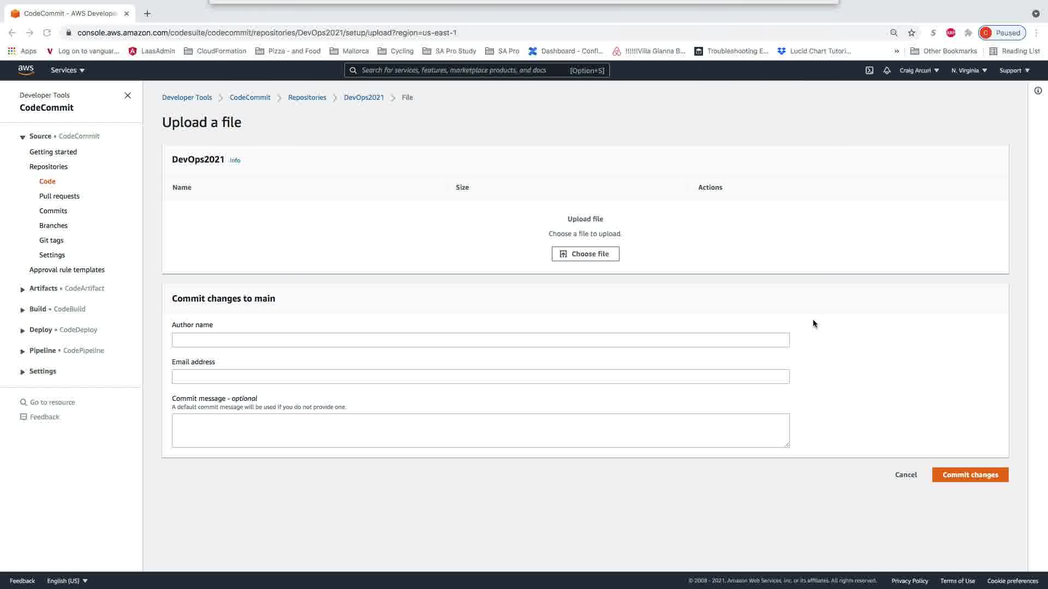Open the Chrome extensions puzzle icon
This screenshot has height=589, width=1048.
968,33
